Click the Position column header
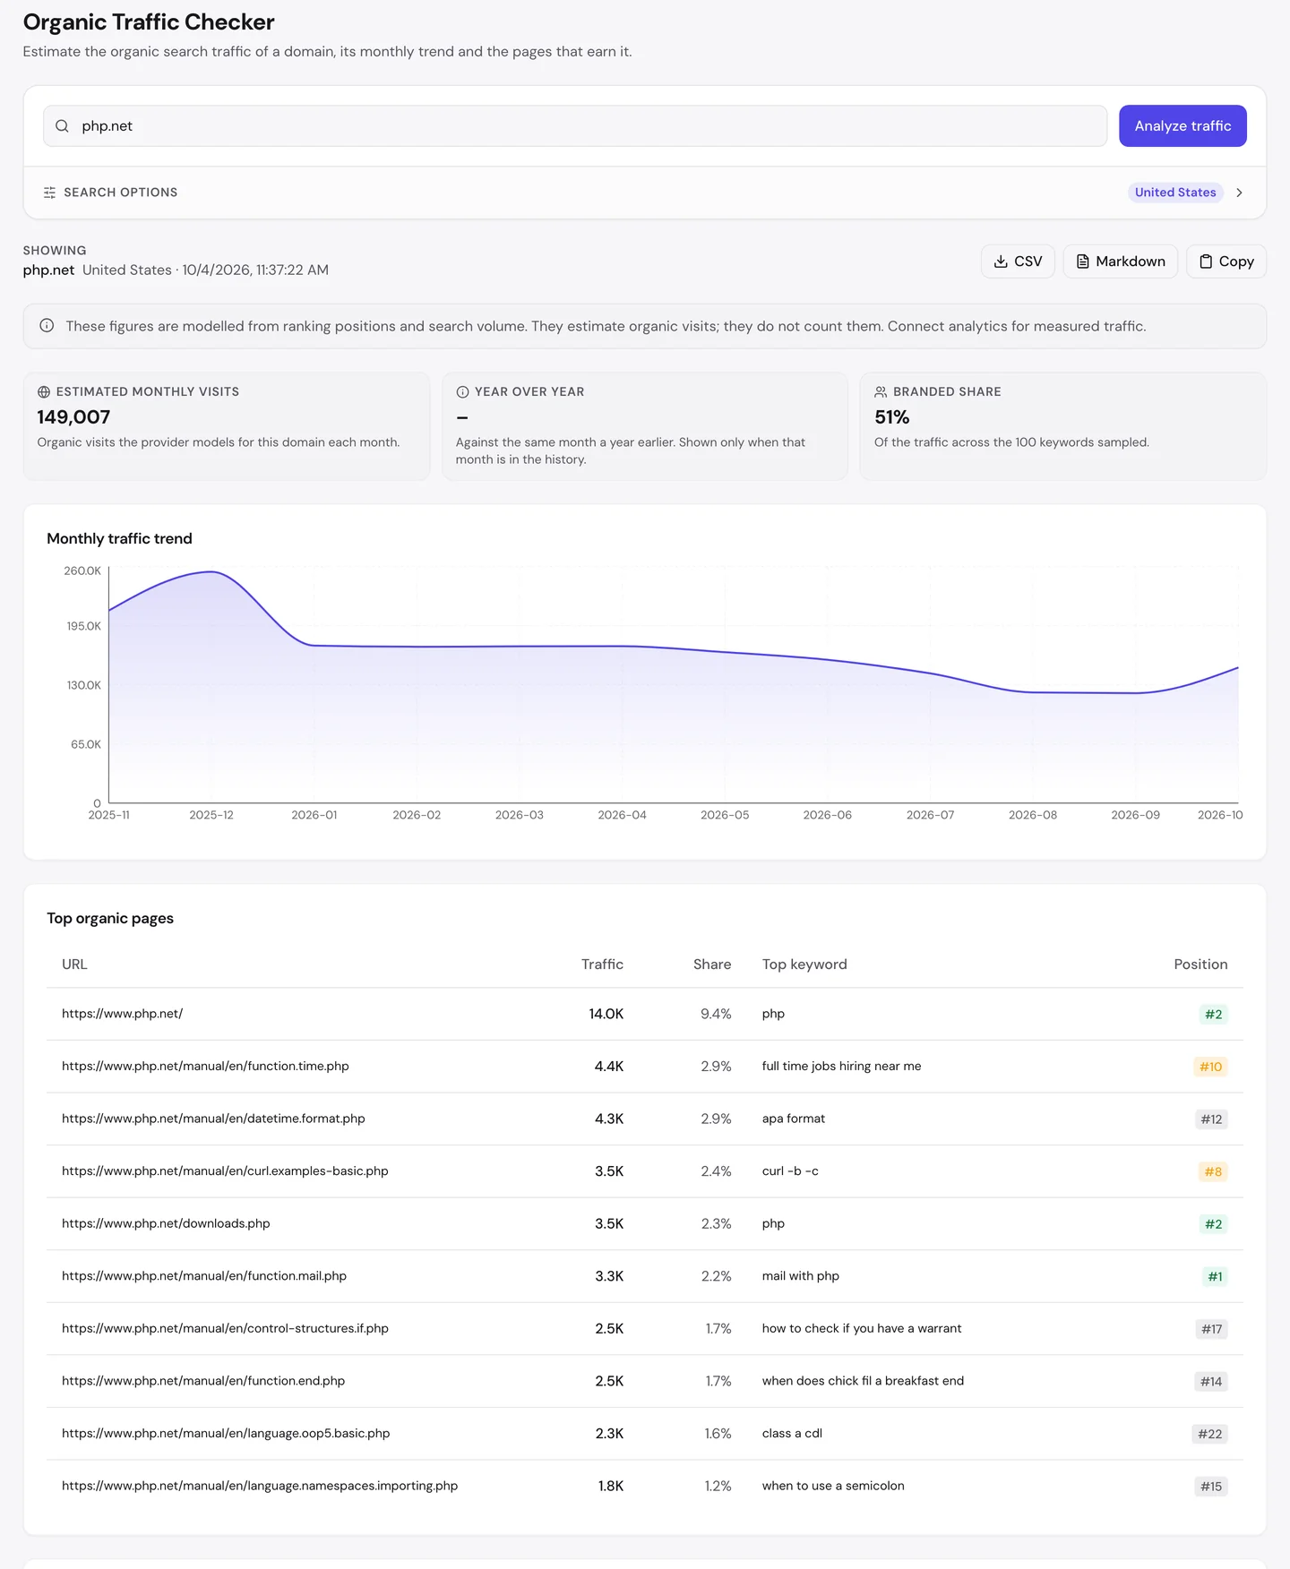The height and width of the screenshot is (1569, 1290). coord(1200,965)
